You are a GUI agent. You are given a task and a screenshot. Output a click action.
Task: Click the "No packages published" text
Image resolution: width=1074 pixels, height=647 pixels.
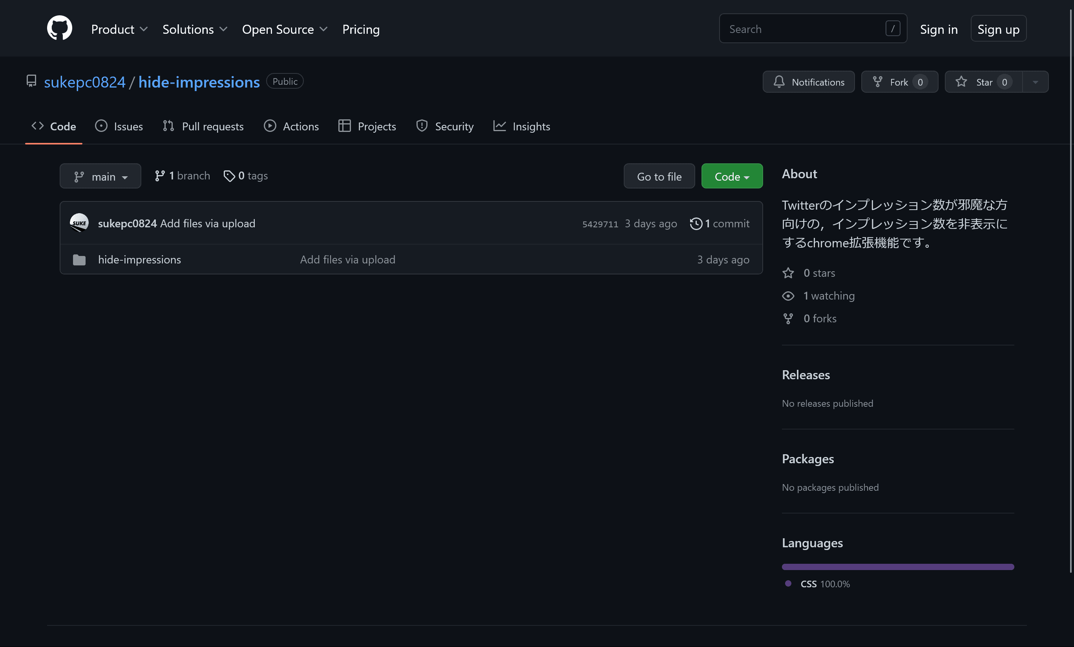point(830,488)
